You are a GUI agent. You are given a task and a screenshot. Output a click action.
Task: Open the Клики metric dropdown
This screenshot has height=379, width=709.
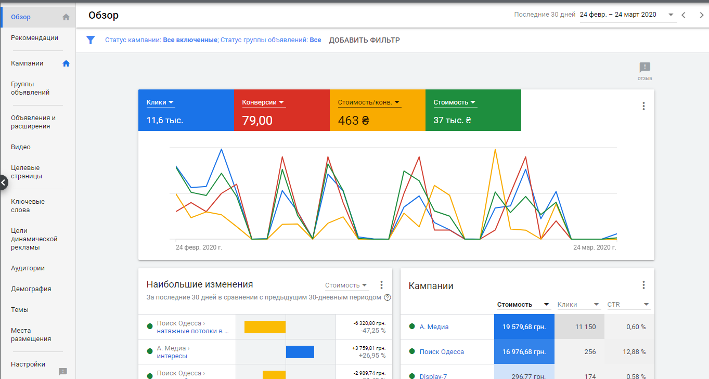click(x=160, y=102)
